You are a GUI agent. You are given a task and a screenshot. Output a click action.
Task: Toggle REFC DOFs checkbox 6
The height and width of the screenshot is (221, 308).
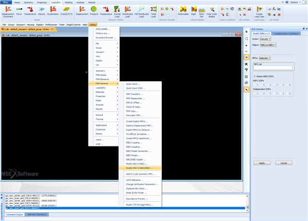(287, 85)
